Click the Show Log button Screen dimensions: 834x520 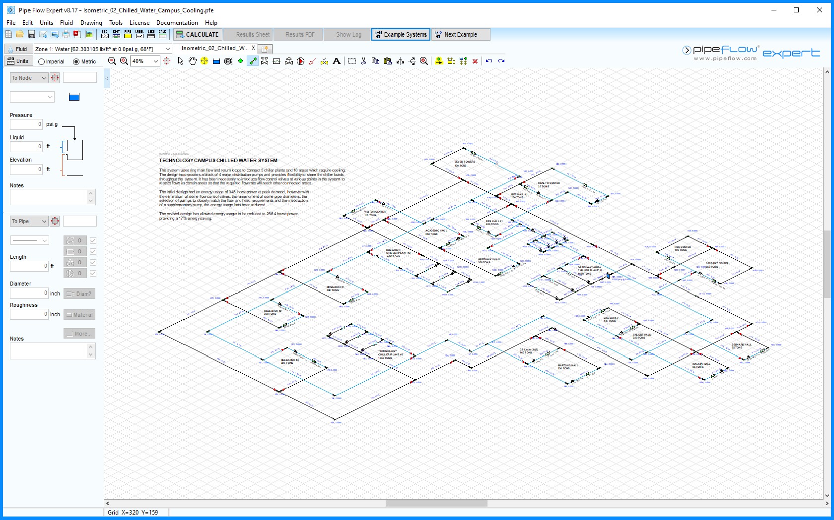tap(347, 34)
